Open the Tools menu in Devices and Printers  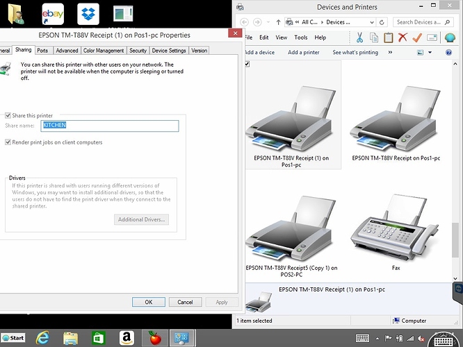tap(301, 37)
